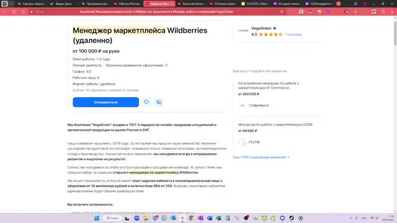Reload the page

(x=23, y=12)
